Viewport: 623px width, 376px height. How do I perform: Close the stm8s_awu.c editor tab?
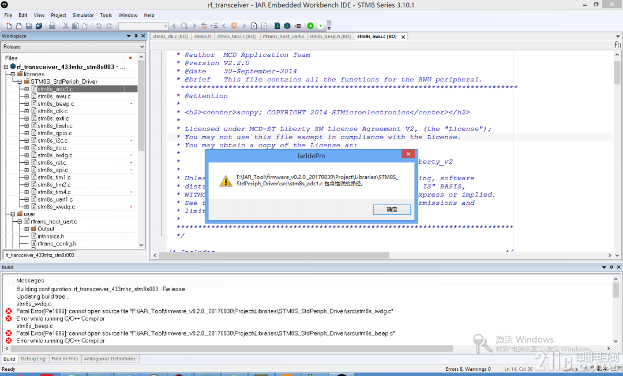coord(403,36)
